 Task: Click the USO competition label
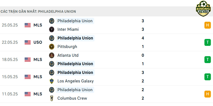(38, 42)
